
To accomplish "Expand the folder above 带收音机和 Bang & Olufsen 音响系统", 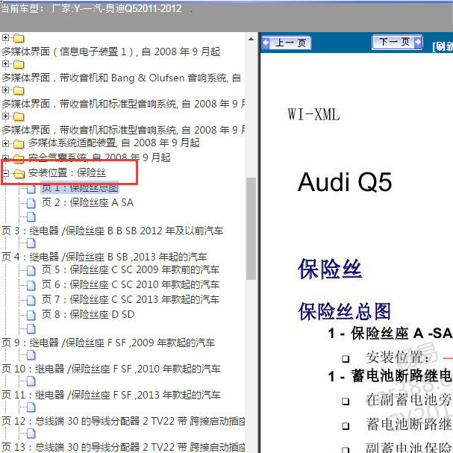I will pos(5,64).
